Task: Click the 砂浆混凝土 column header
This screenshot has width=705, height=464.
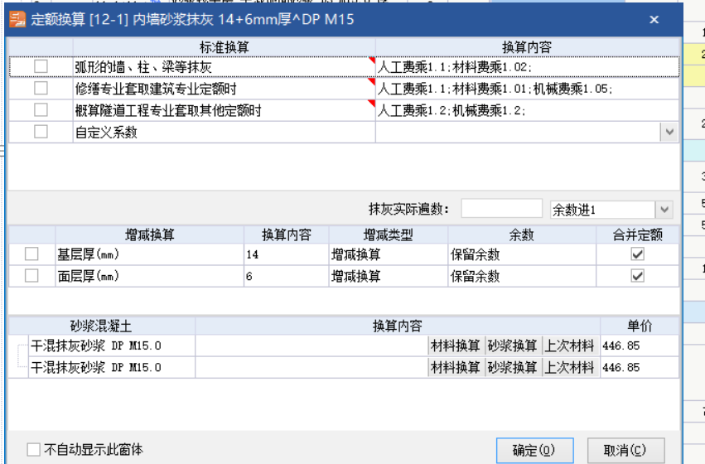Action: click(101, 326)
